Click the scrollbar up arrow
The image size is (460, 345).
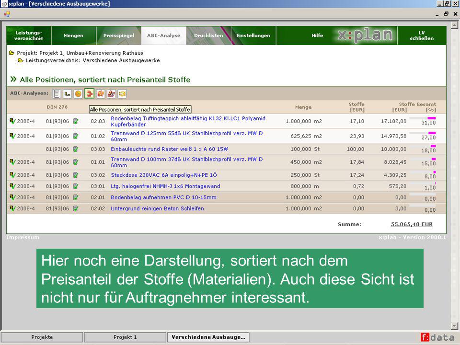point(454,25)
